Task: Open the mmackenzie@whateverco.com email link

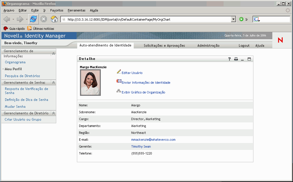Action: (x=153, y=140)
